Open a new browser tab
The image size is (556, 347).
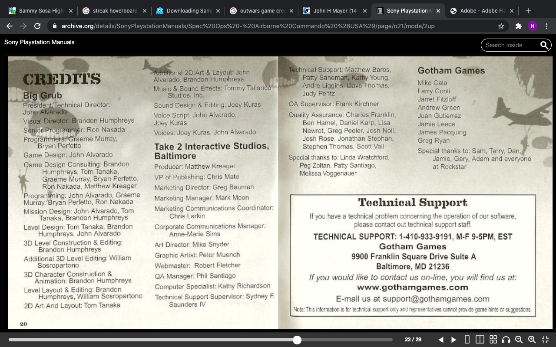[528, 11]
